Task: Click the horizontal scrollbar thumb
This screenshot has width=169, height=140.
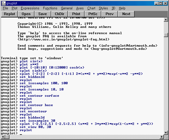Action: (7, 137)
